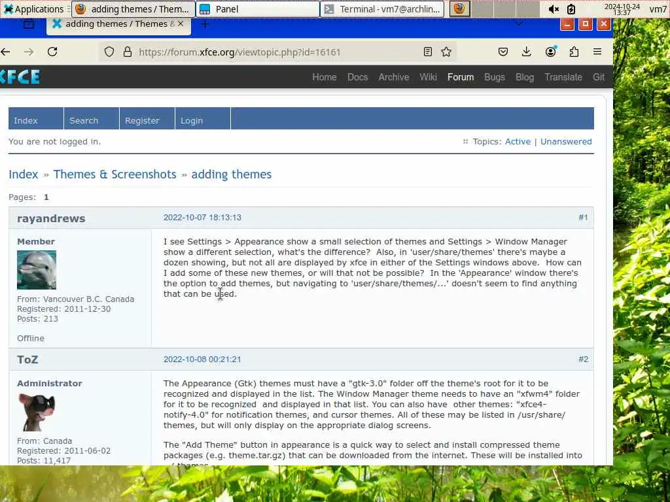The image size is (670, 502).
Task: Open Archive in the Xfce site navigation
Action: pos(393,77)
